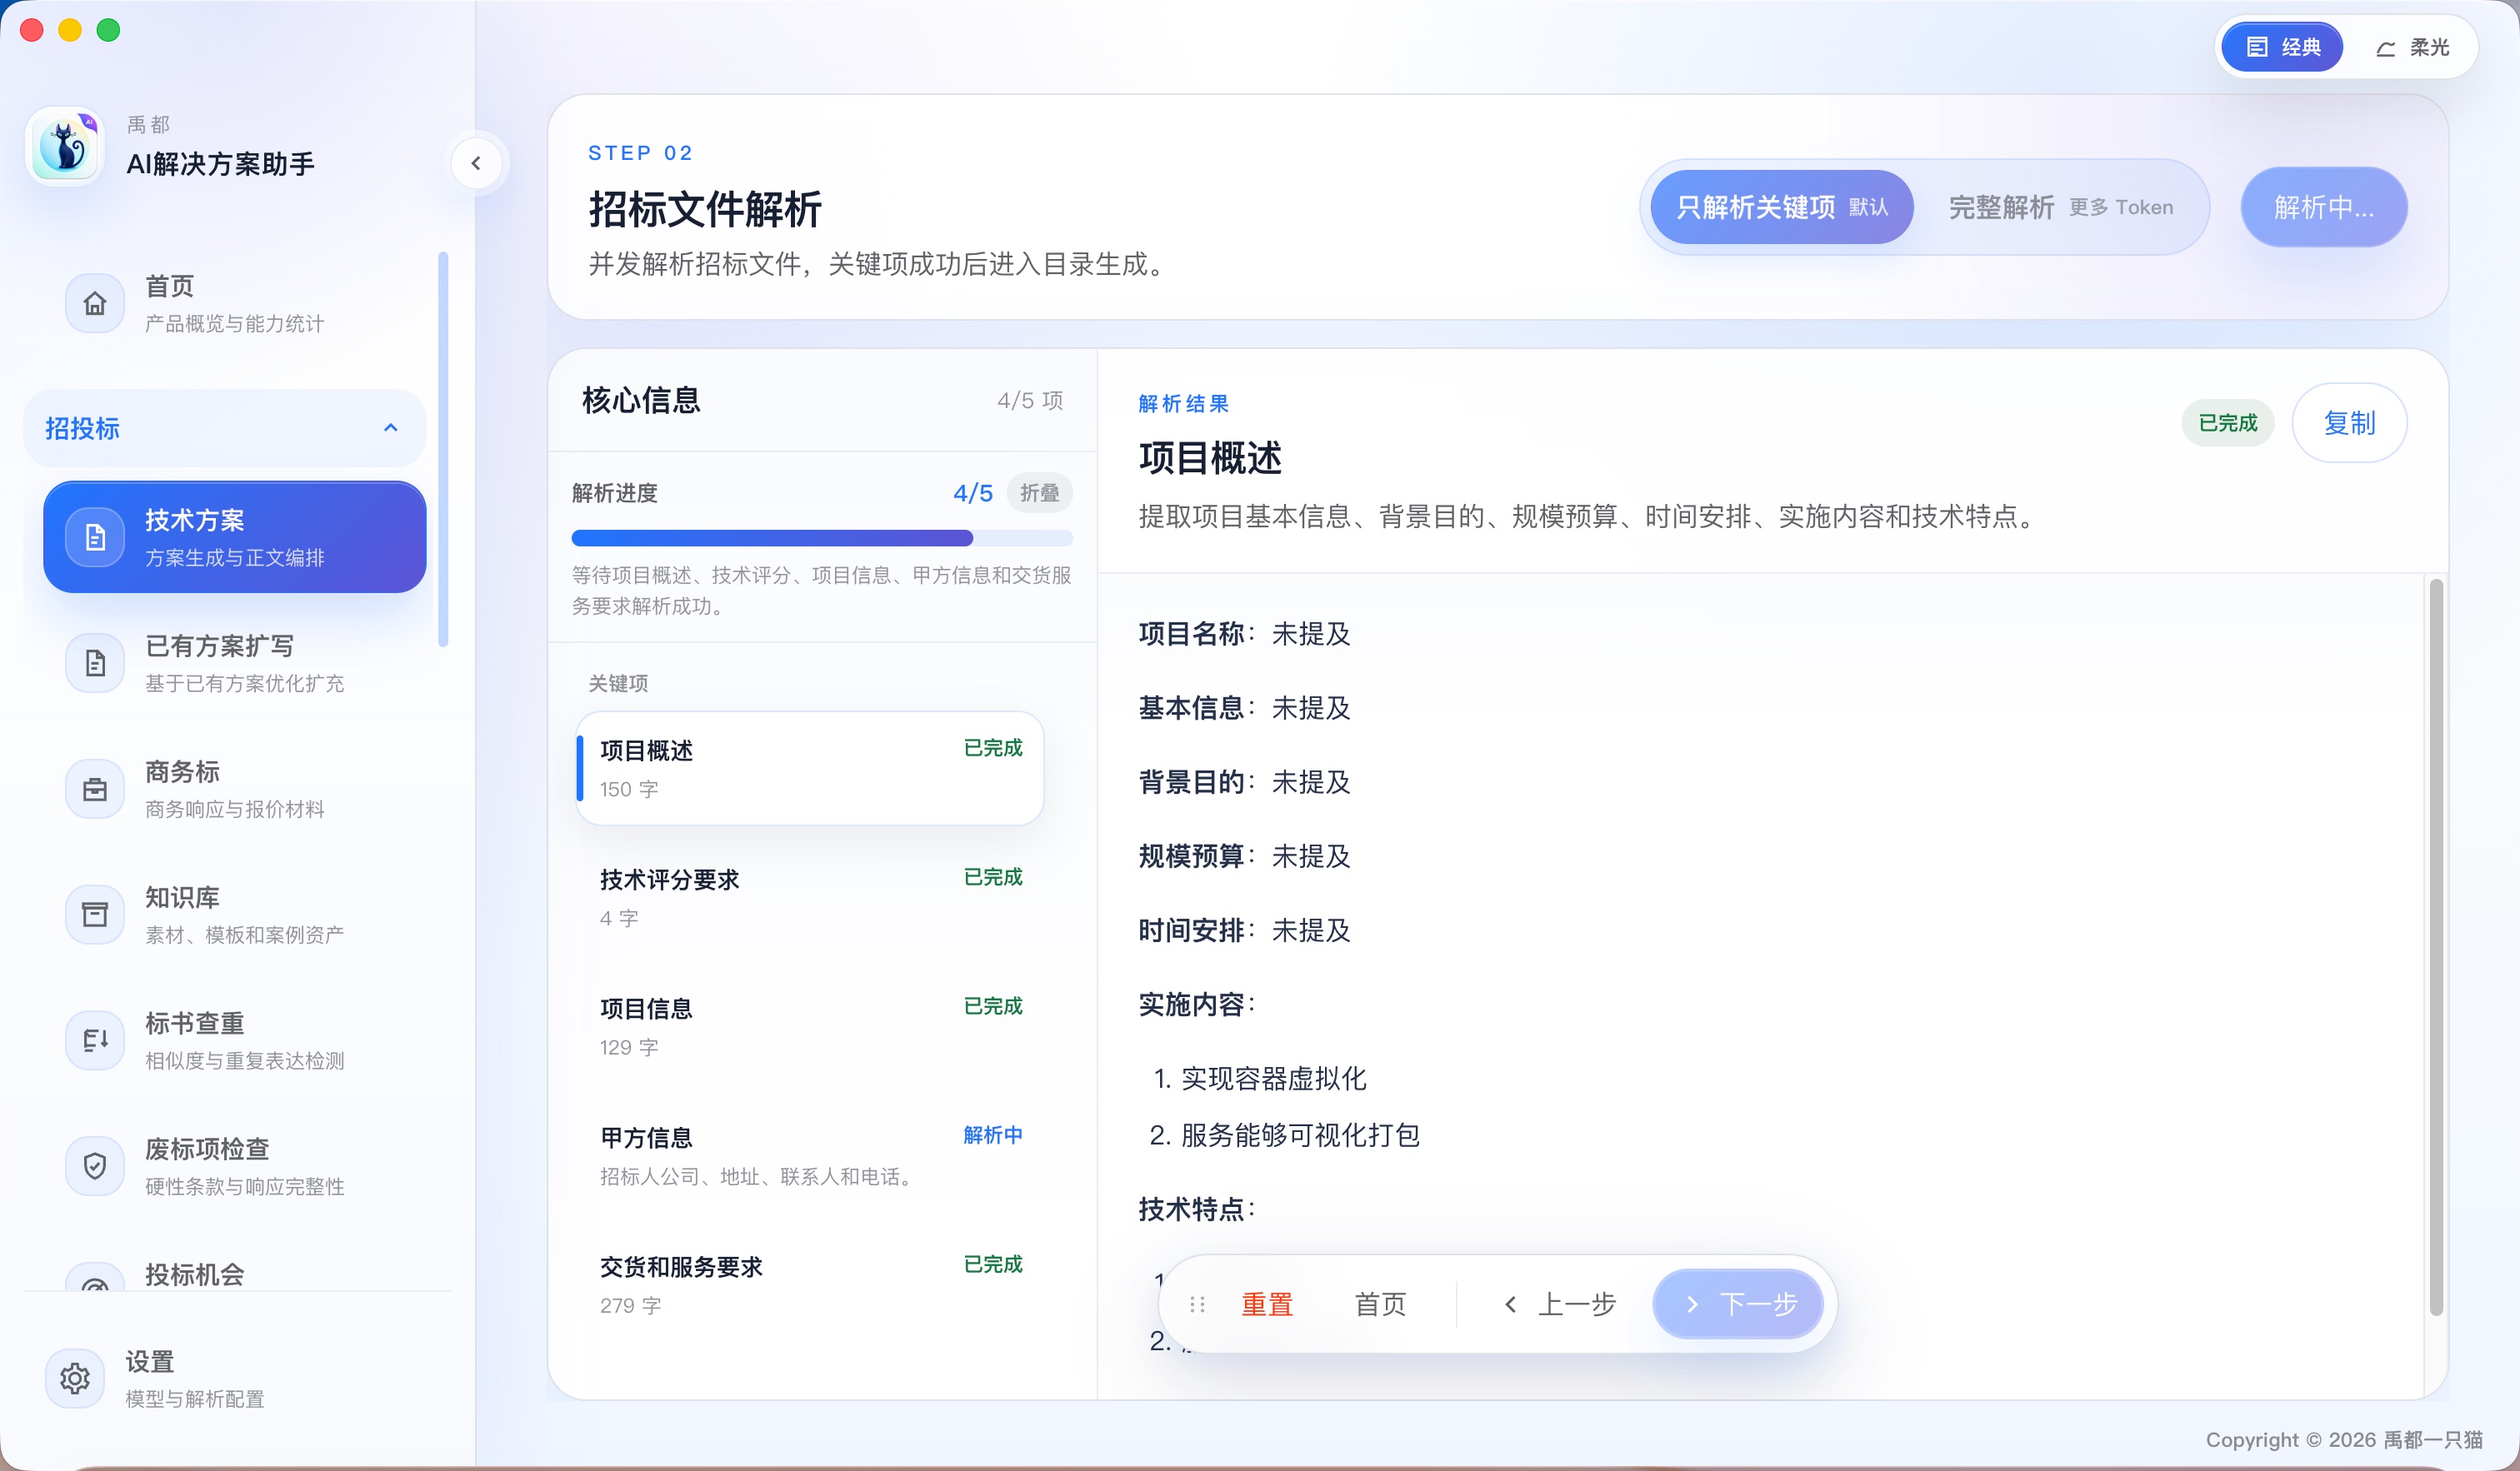Open 已有方案扩写 in the sidebar
The image size is (2520, 1471).
pos(235,664)
